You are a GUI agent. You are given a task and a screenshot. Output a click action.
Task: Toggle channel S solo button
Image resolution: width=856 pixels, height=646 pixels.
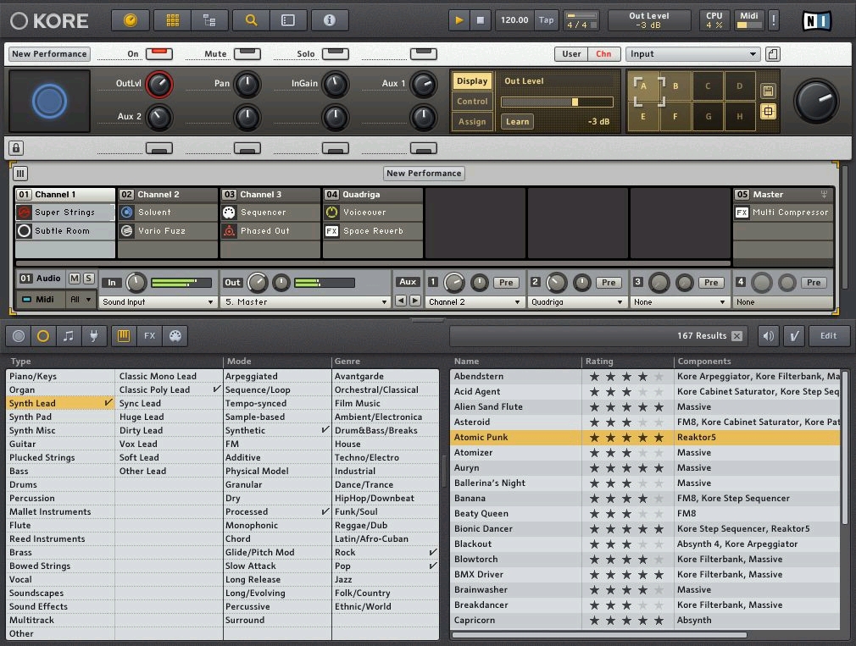point(88,279)
